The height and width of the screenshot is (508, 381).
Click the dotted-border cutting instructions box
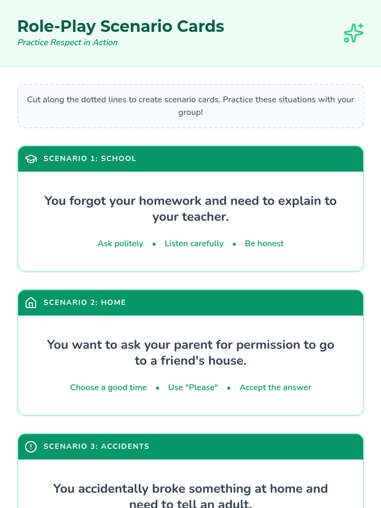[x=190, y=106]
